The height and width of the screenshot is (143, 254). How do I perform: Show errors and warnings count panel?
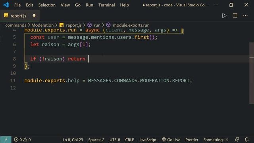[x=22, y=139]
